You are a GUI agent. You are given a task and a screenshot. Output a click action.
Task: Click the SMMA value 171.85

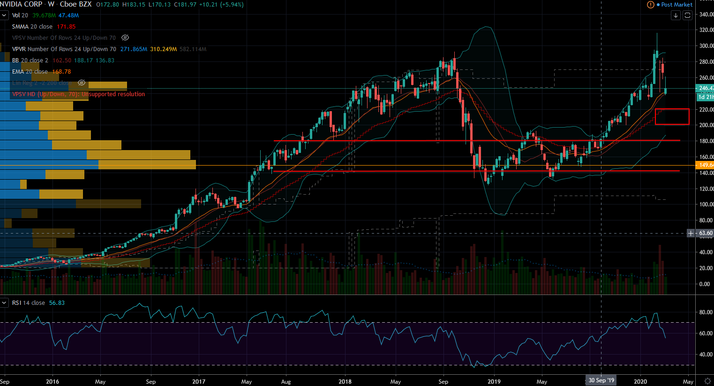point(66,27)
